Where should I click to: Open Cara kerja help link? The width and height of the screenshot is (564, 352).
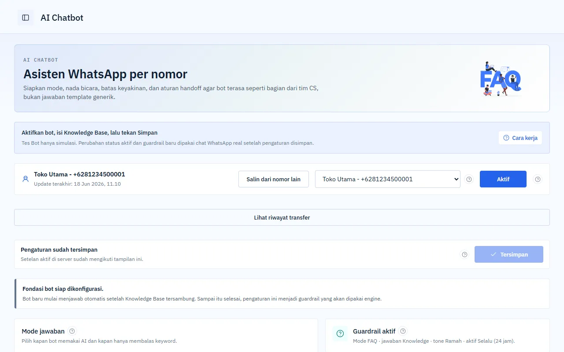(x=520, y=138)
